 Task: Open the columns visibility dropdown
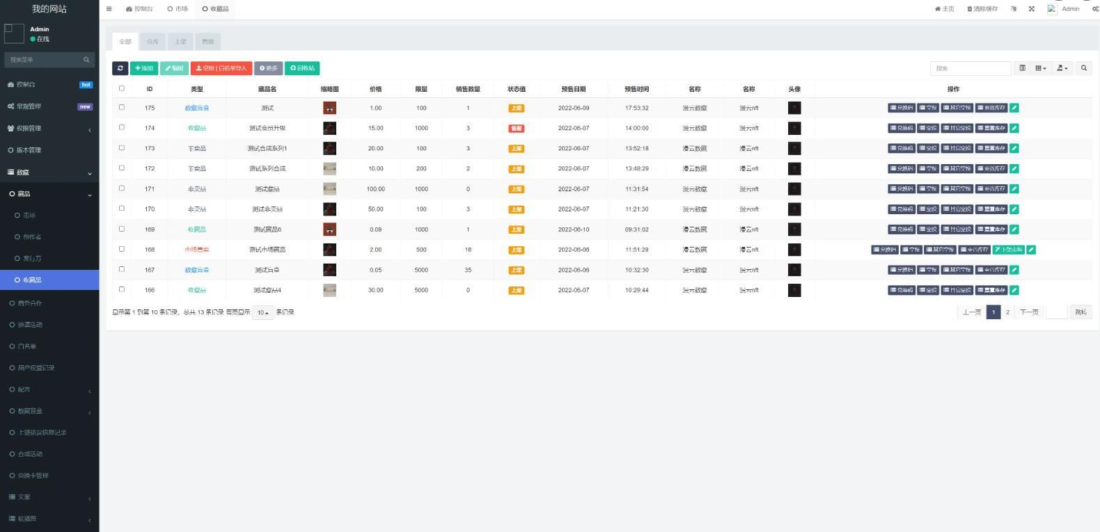point(1041,68)
